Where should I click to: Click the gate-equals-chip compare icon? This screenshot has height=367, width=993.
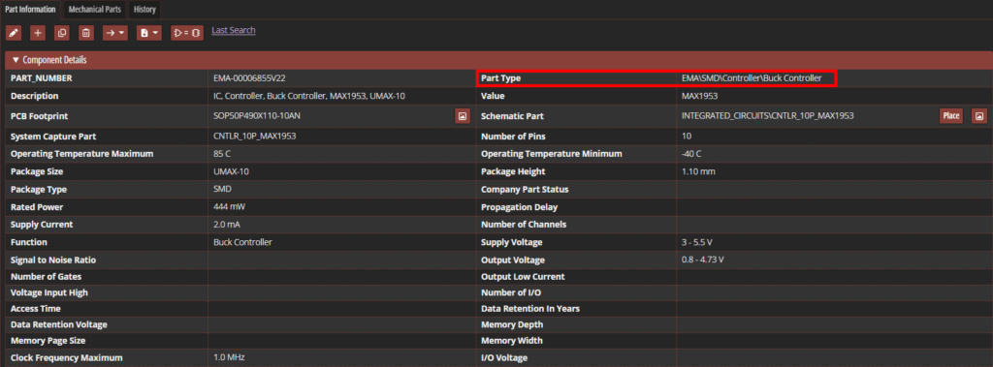click(187, 33)
